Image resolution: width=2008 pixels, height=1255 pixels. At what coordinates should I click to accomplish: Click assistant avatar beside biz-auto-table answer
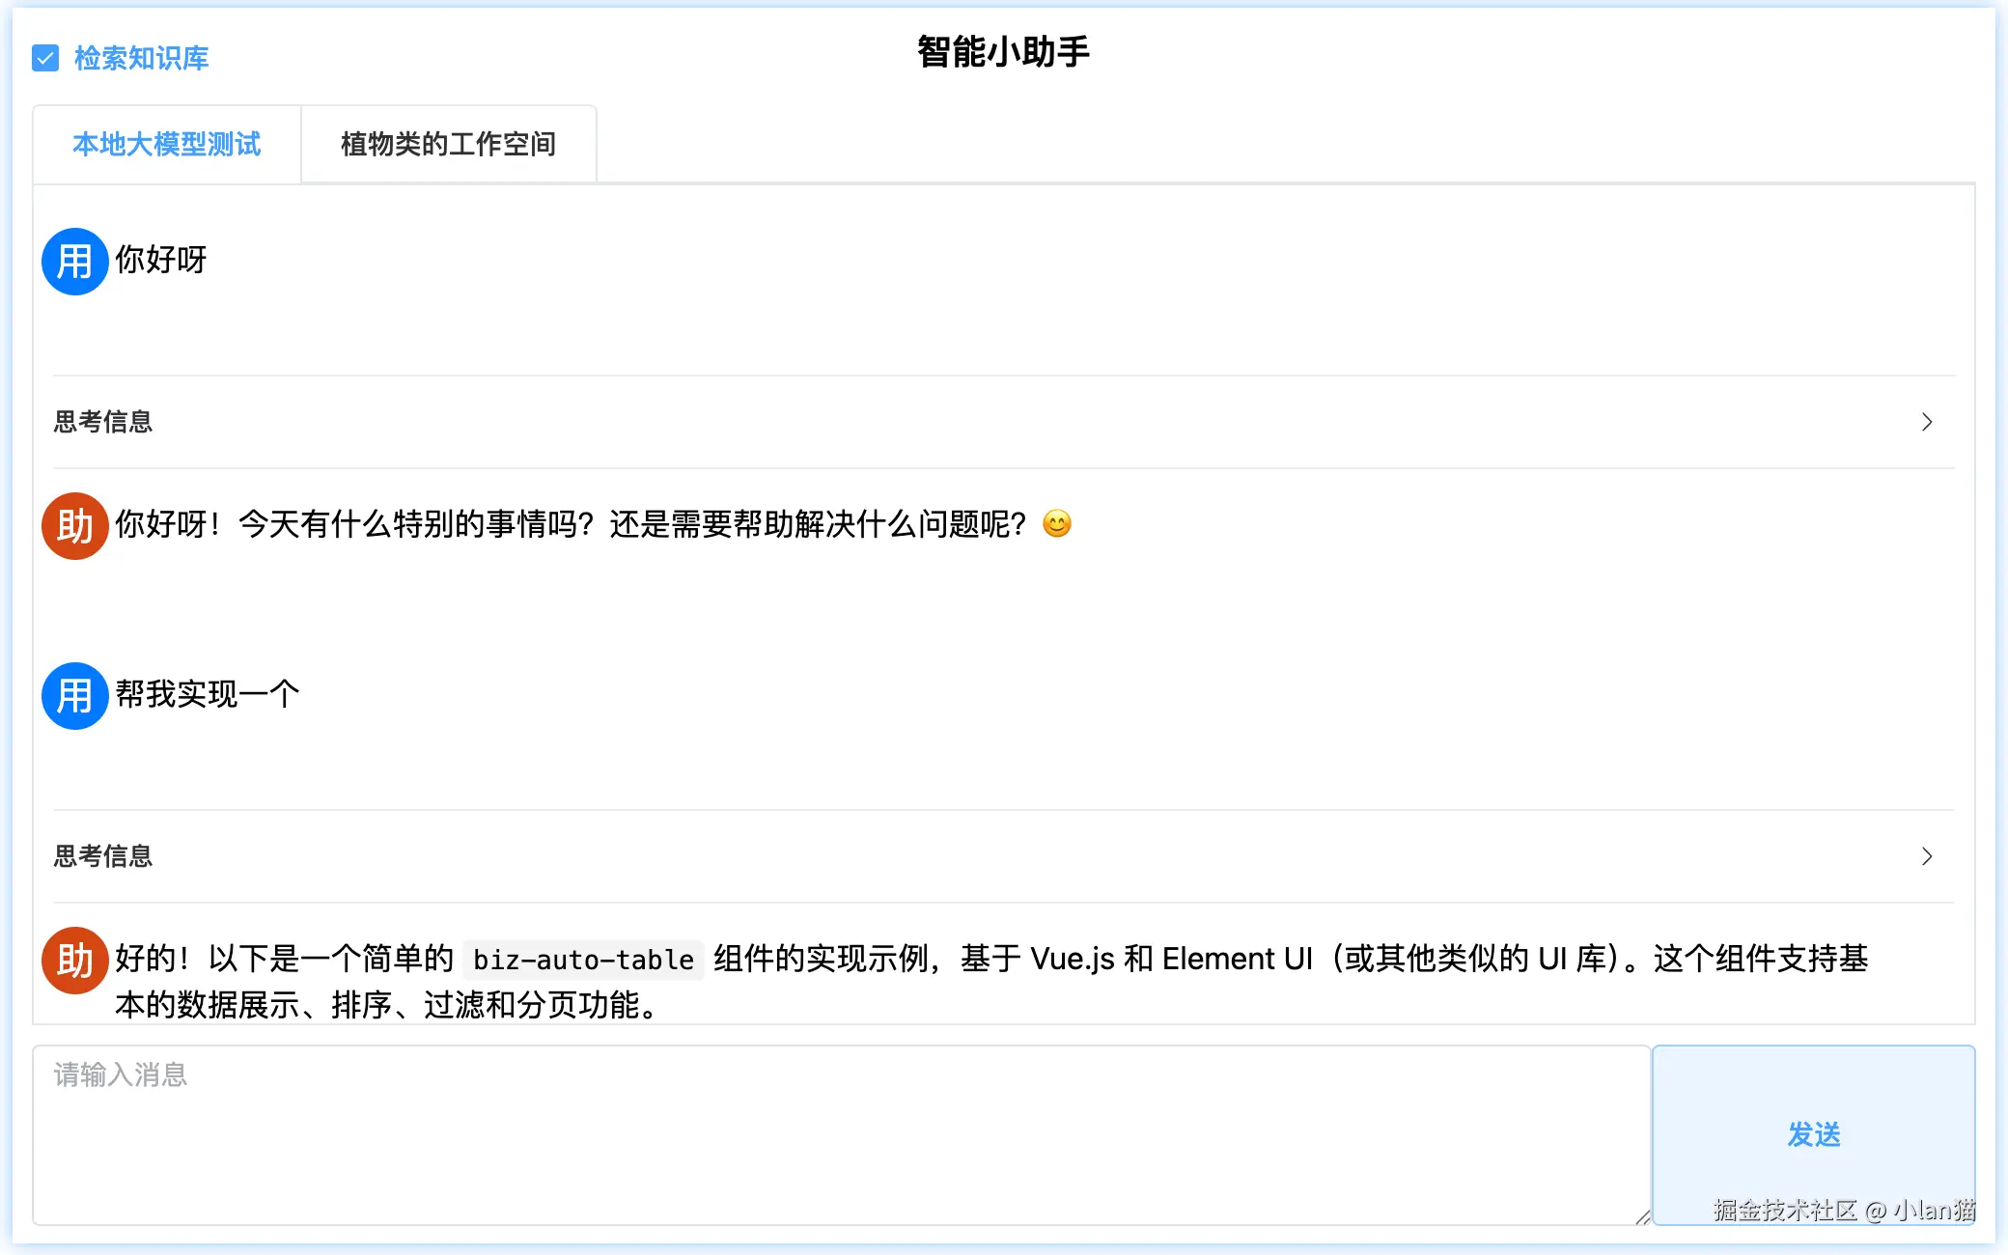pyautogui.click(x=74, y=961)
